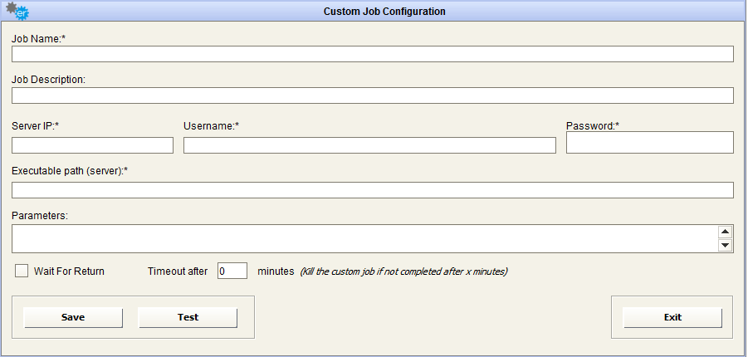Click the Timeout after label
This screenshot has width=748, height=357.
[178, 271]
